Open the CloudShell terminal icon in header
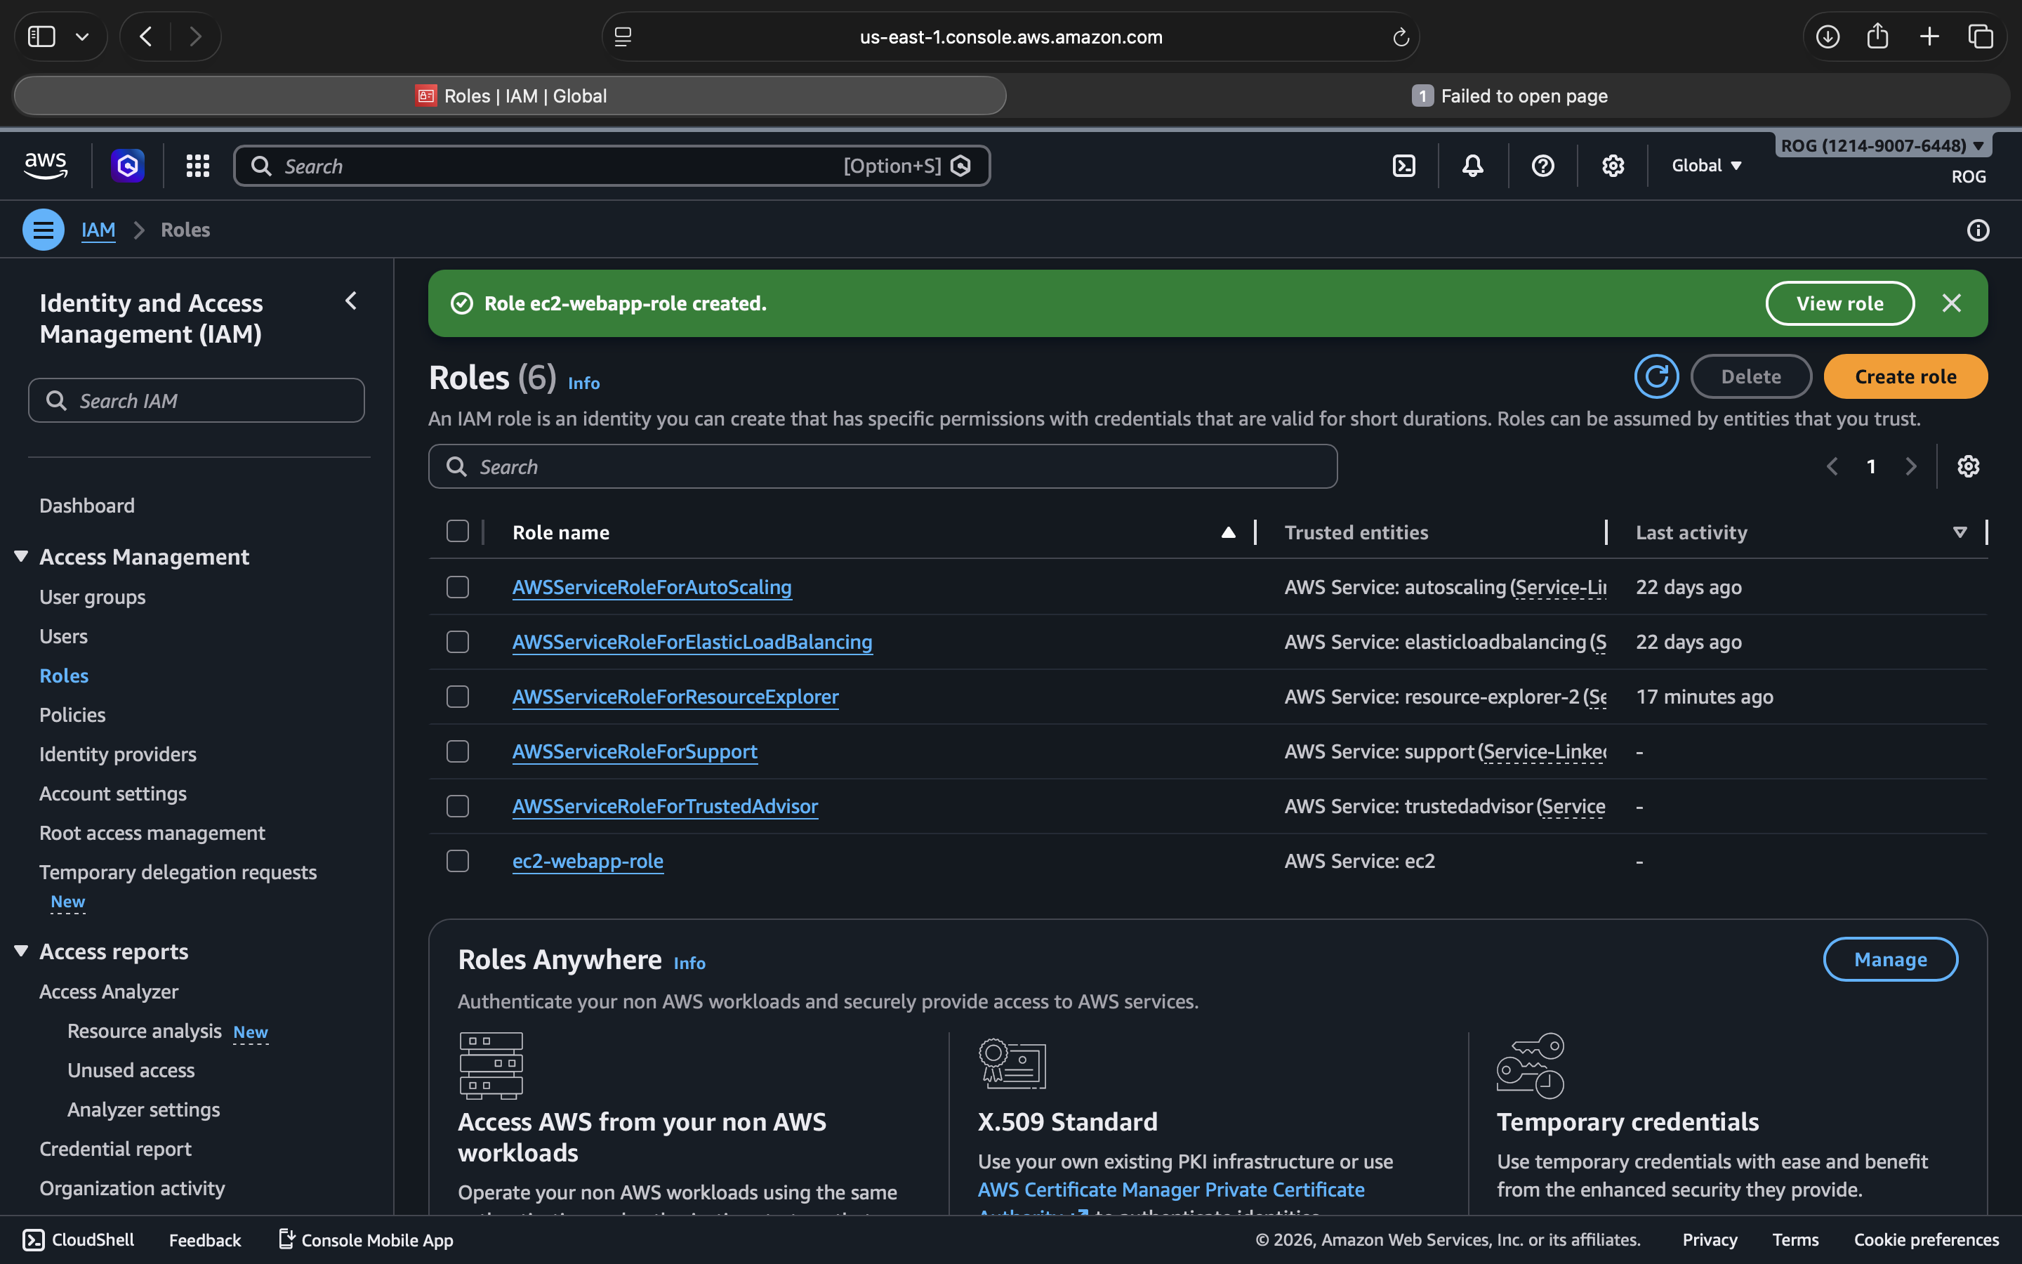Screen dimensions: 2022x1264 click(x=1403, y=166)
